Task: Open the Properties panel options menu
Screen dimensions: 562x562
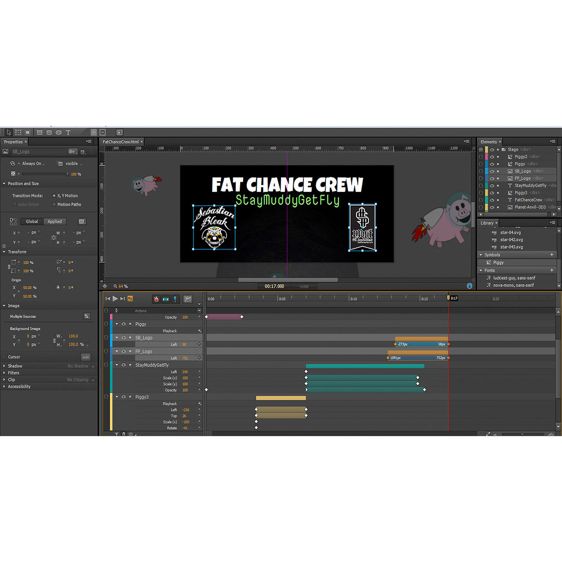Action: click(89, 142)
